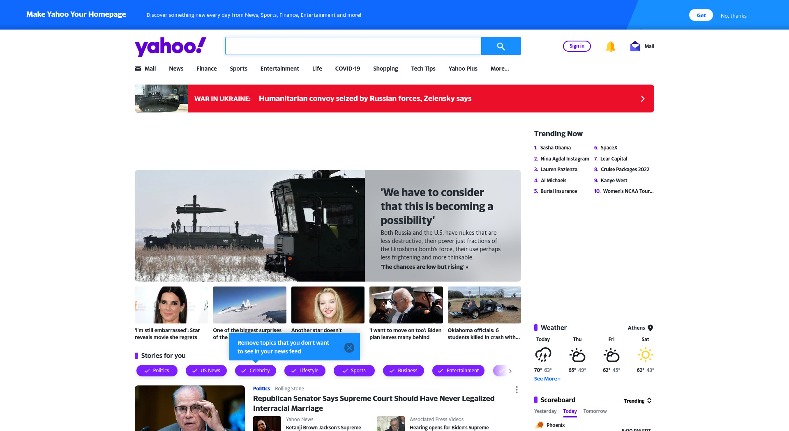Open the Tech Tips navigation item
The image size is (789, 431).
(x=423, y=69)
